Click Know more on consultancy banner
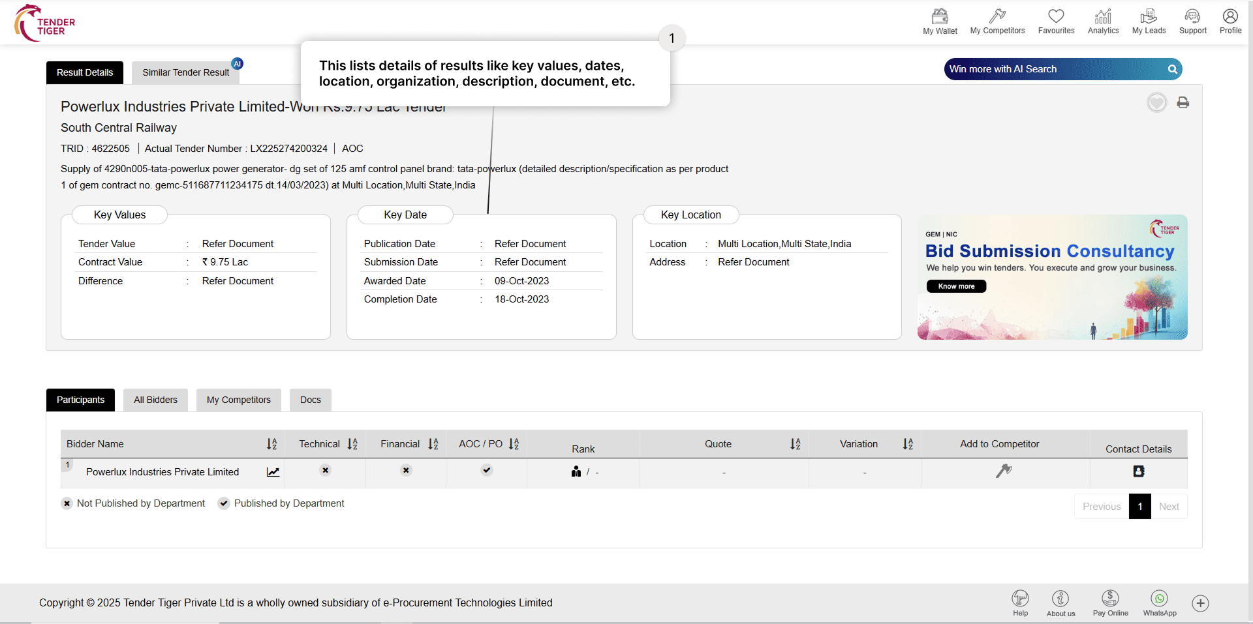The width and height of the screenshot is (1253, 624). click(956, 286)
